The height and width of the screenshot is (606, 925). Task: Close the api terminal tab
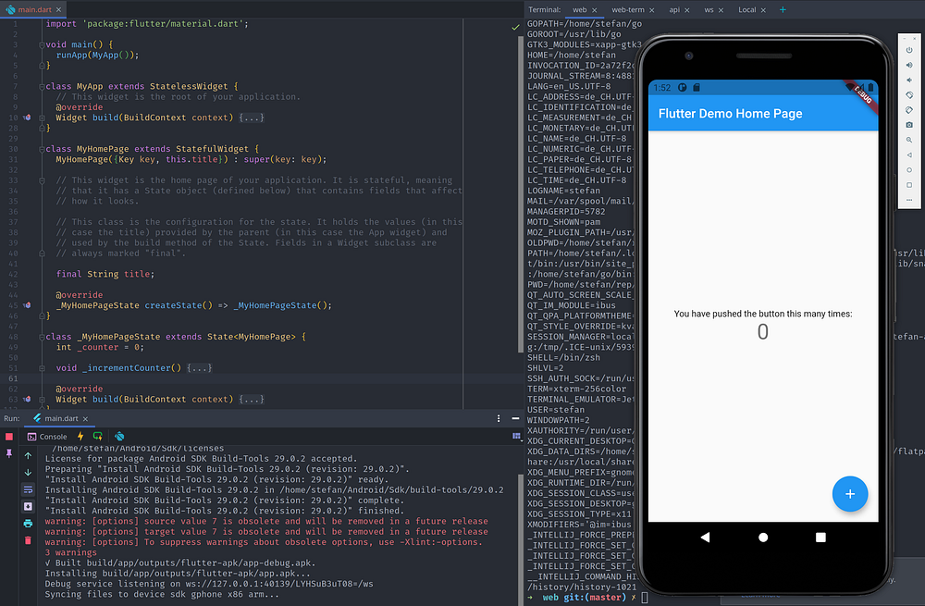686,10
